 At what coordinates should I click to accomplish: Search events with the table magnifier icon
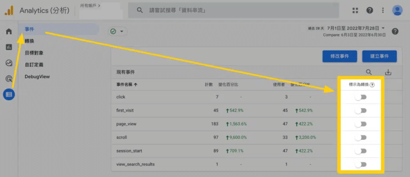tap(369, 72)
